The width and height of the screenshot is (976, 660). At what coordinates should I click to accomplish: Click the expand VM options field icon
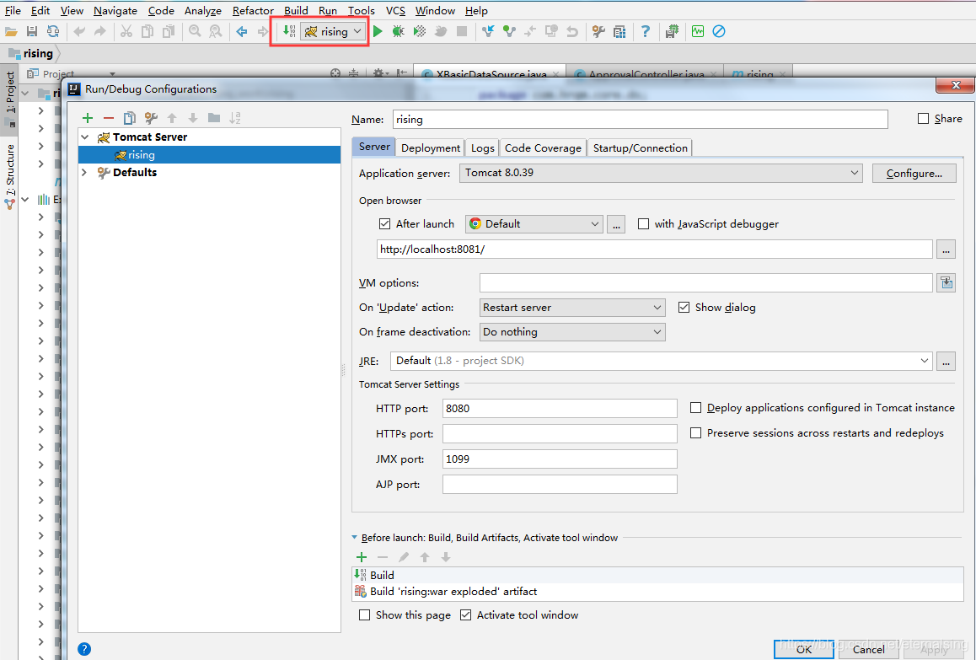point(947,282)
